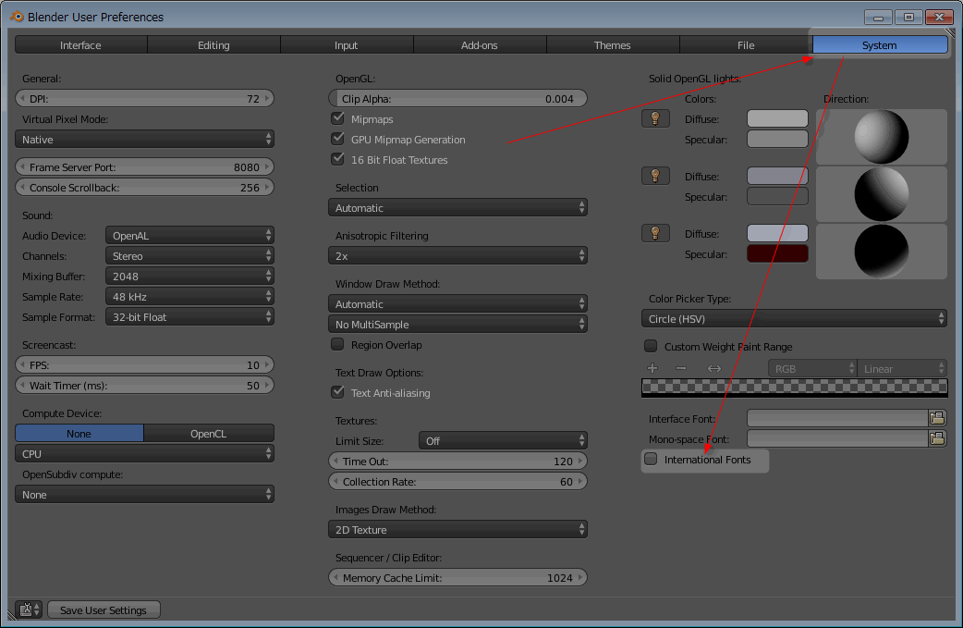Click the Mono-space Font path field
The image size is (963, 628).
point(837,438)
